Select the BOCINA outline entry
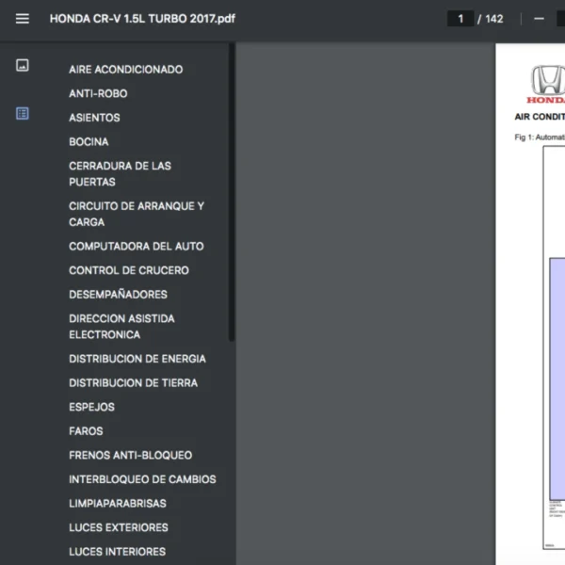 tap(89, 142)
